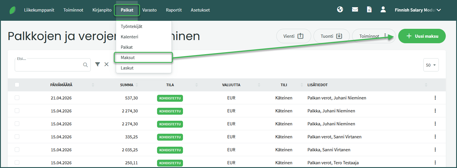Click the Uusi maksu button
Screen dimensions: 457x168
422,36
